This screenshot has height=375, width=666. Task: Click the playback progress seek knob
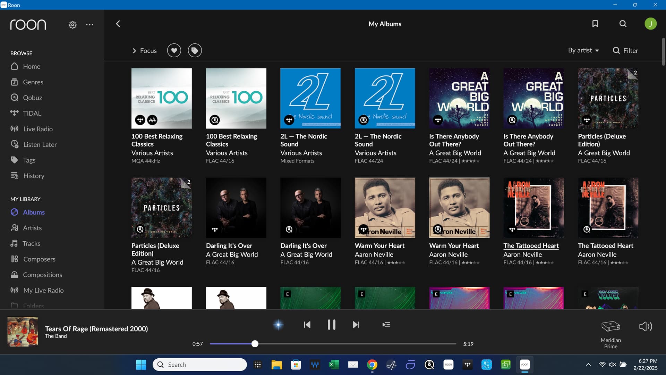(255, 344)
